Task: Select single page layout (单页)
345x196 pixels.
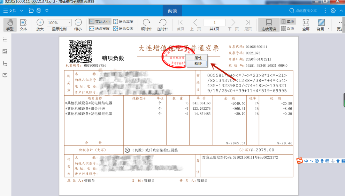Action: click(287, 21)
